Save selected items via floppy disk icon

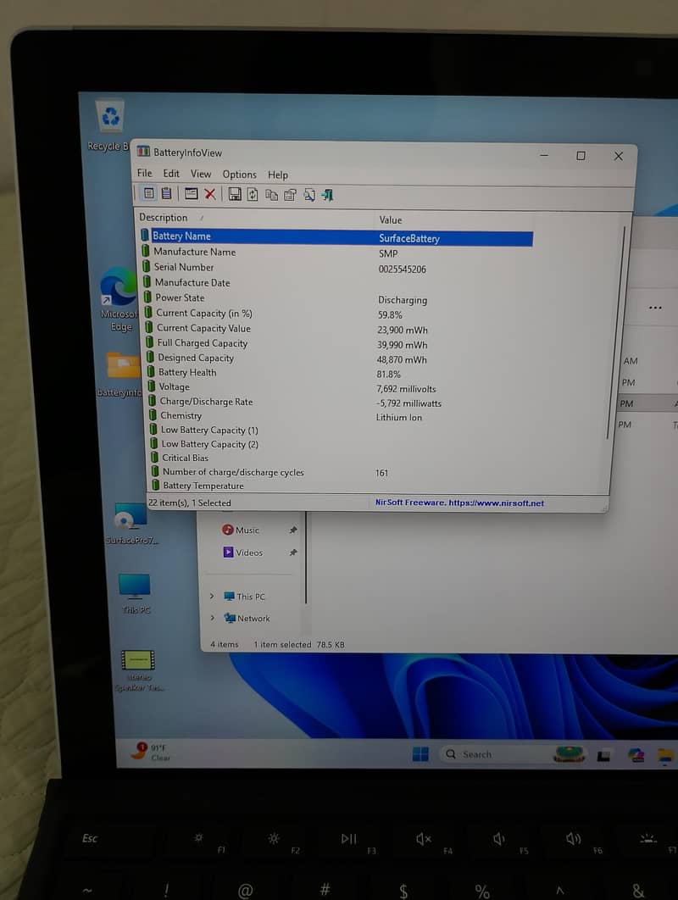point(234,195)
